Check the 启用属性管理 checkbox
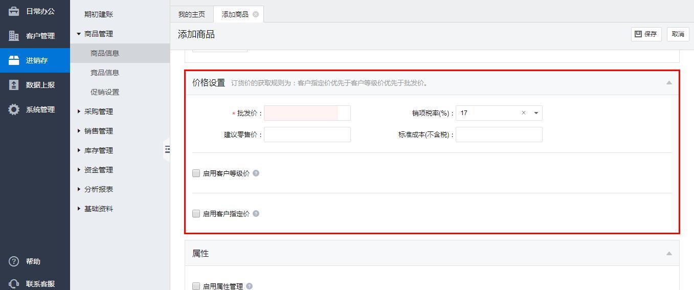This screenshot has height=290, width=694. pyautogui.click(x=196, y=286)
